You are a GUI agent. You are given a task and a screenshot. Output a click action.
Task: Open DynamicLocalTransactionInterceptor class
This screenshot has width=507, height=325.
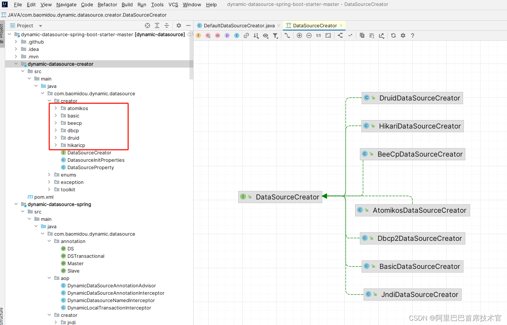[x=109, y=308]
